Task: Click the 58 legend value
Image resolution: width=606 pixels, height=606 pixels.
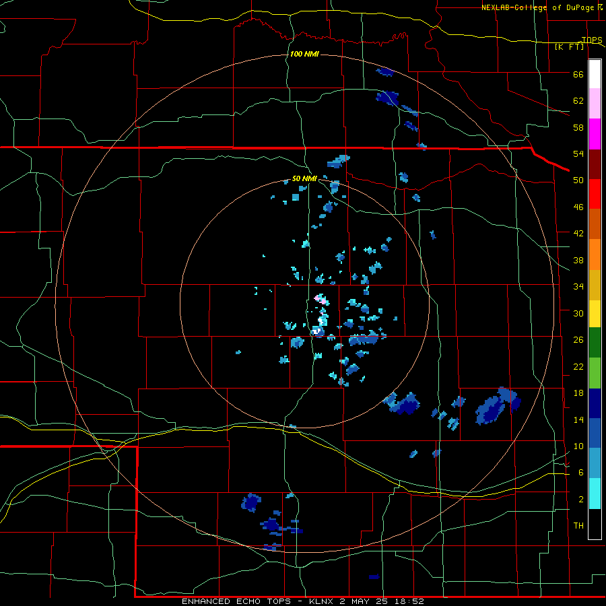Action: click(x=578, y=127)
